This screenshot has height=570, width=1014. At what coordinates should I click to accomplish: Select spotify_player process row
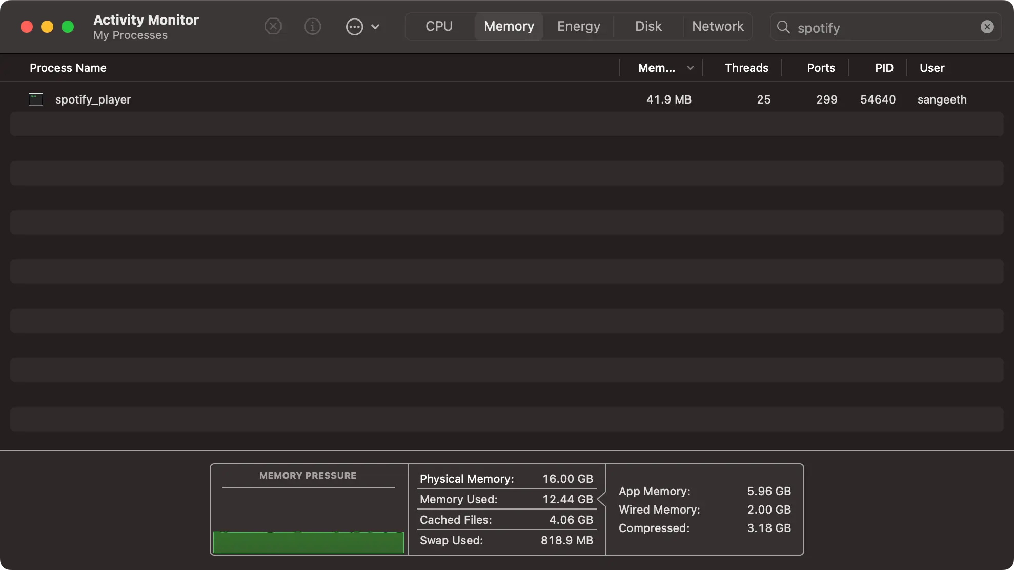coord(507,99)
